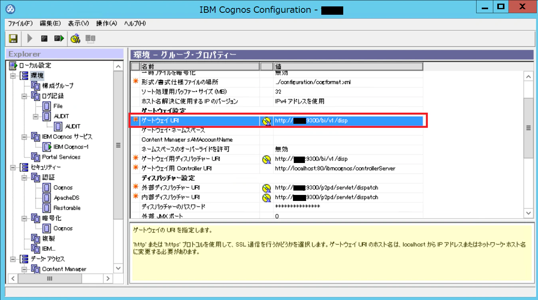Open the 表示(V) menu
Viewport: 538px width, 300px height.
(78, 24)
